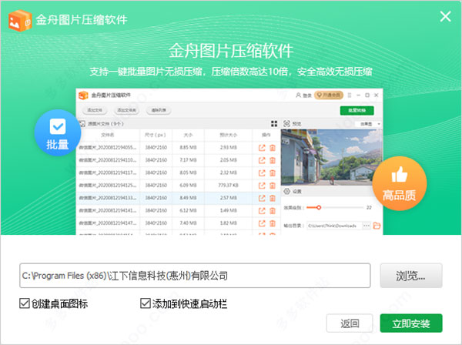The width and height of the screenshot is (462, 345).
Task: Click the 浏览... button
Action: 411,276
